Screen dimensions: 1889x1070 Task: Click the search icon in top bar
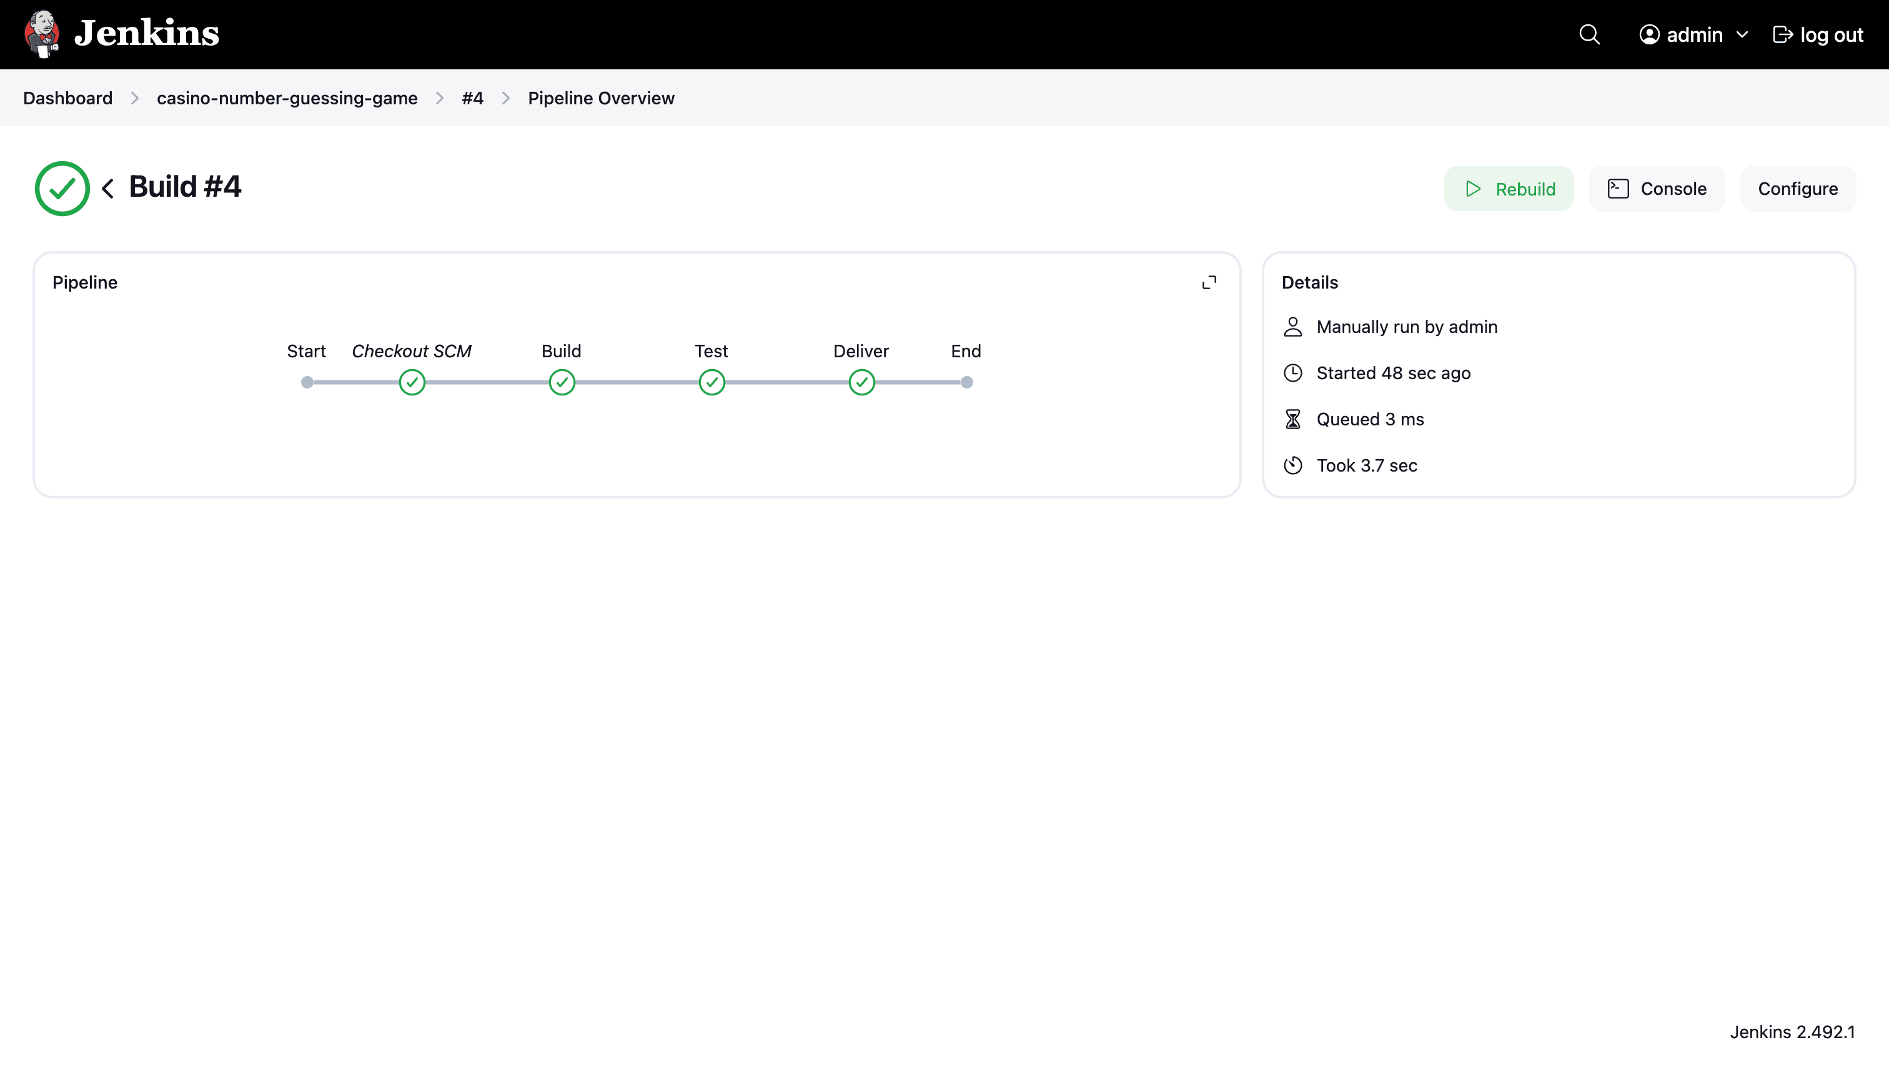click(x=1589, y=34)
